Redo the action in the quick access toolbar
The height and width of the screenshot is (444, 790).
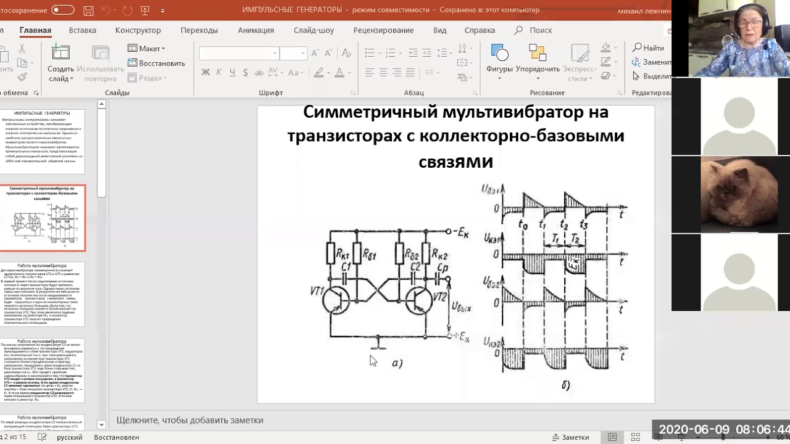[x=127, y=10]
